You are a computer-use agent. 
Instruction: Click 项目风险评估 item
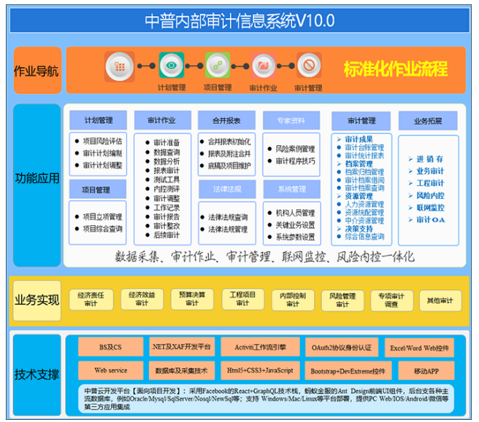pos(102,141)
